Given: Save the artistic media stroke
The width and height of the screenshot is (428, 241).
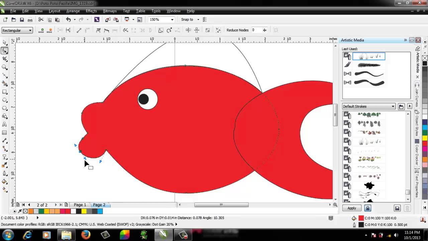Looking at the screenshot, I should 397,208.
